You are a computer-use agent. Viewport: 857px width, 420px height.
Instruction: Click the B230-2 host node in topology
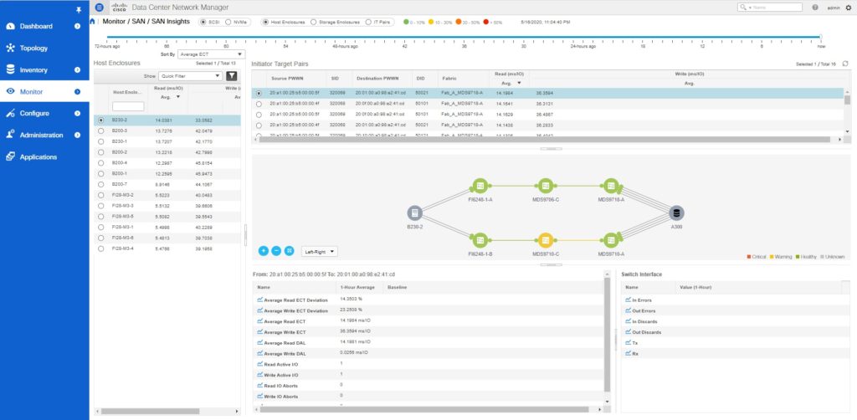click(x=415, y=213)
